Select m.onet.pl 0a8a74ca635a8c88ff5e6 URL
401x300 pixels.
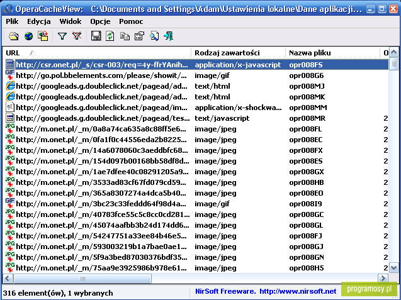click(101, 129)
